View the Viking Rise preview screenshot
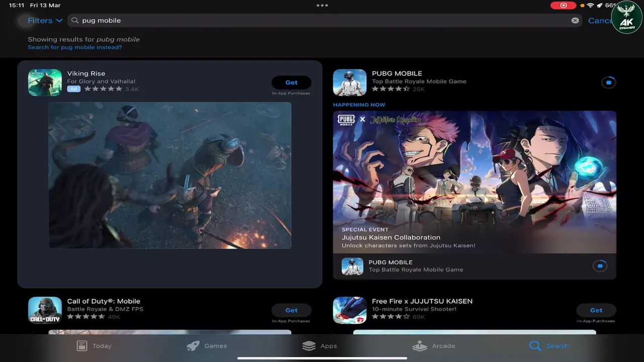This screenshot has width=644, height=362. [170, 175]
